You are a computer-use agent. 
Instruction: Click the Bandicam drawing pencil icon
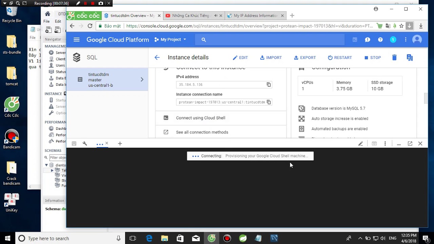(78, 3)
